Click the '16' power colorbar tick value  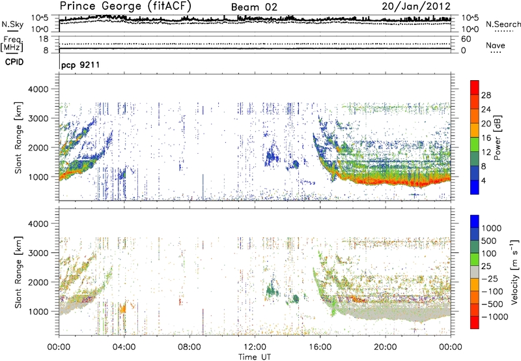486,138
